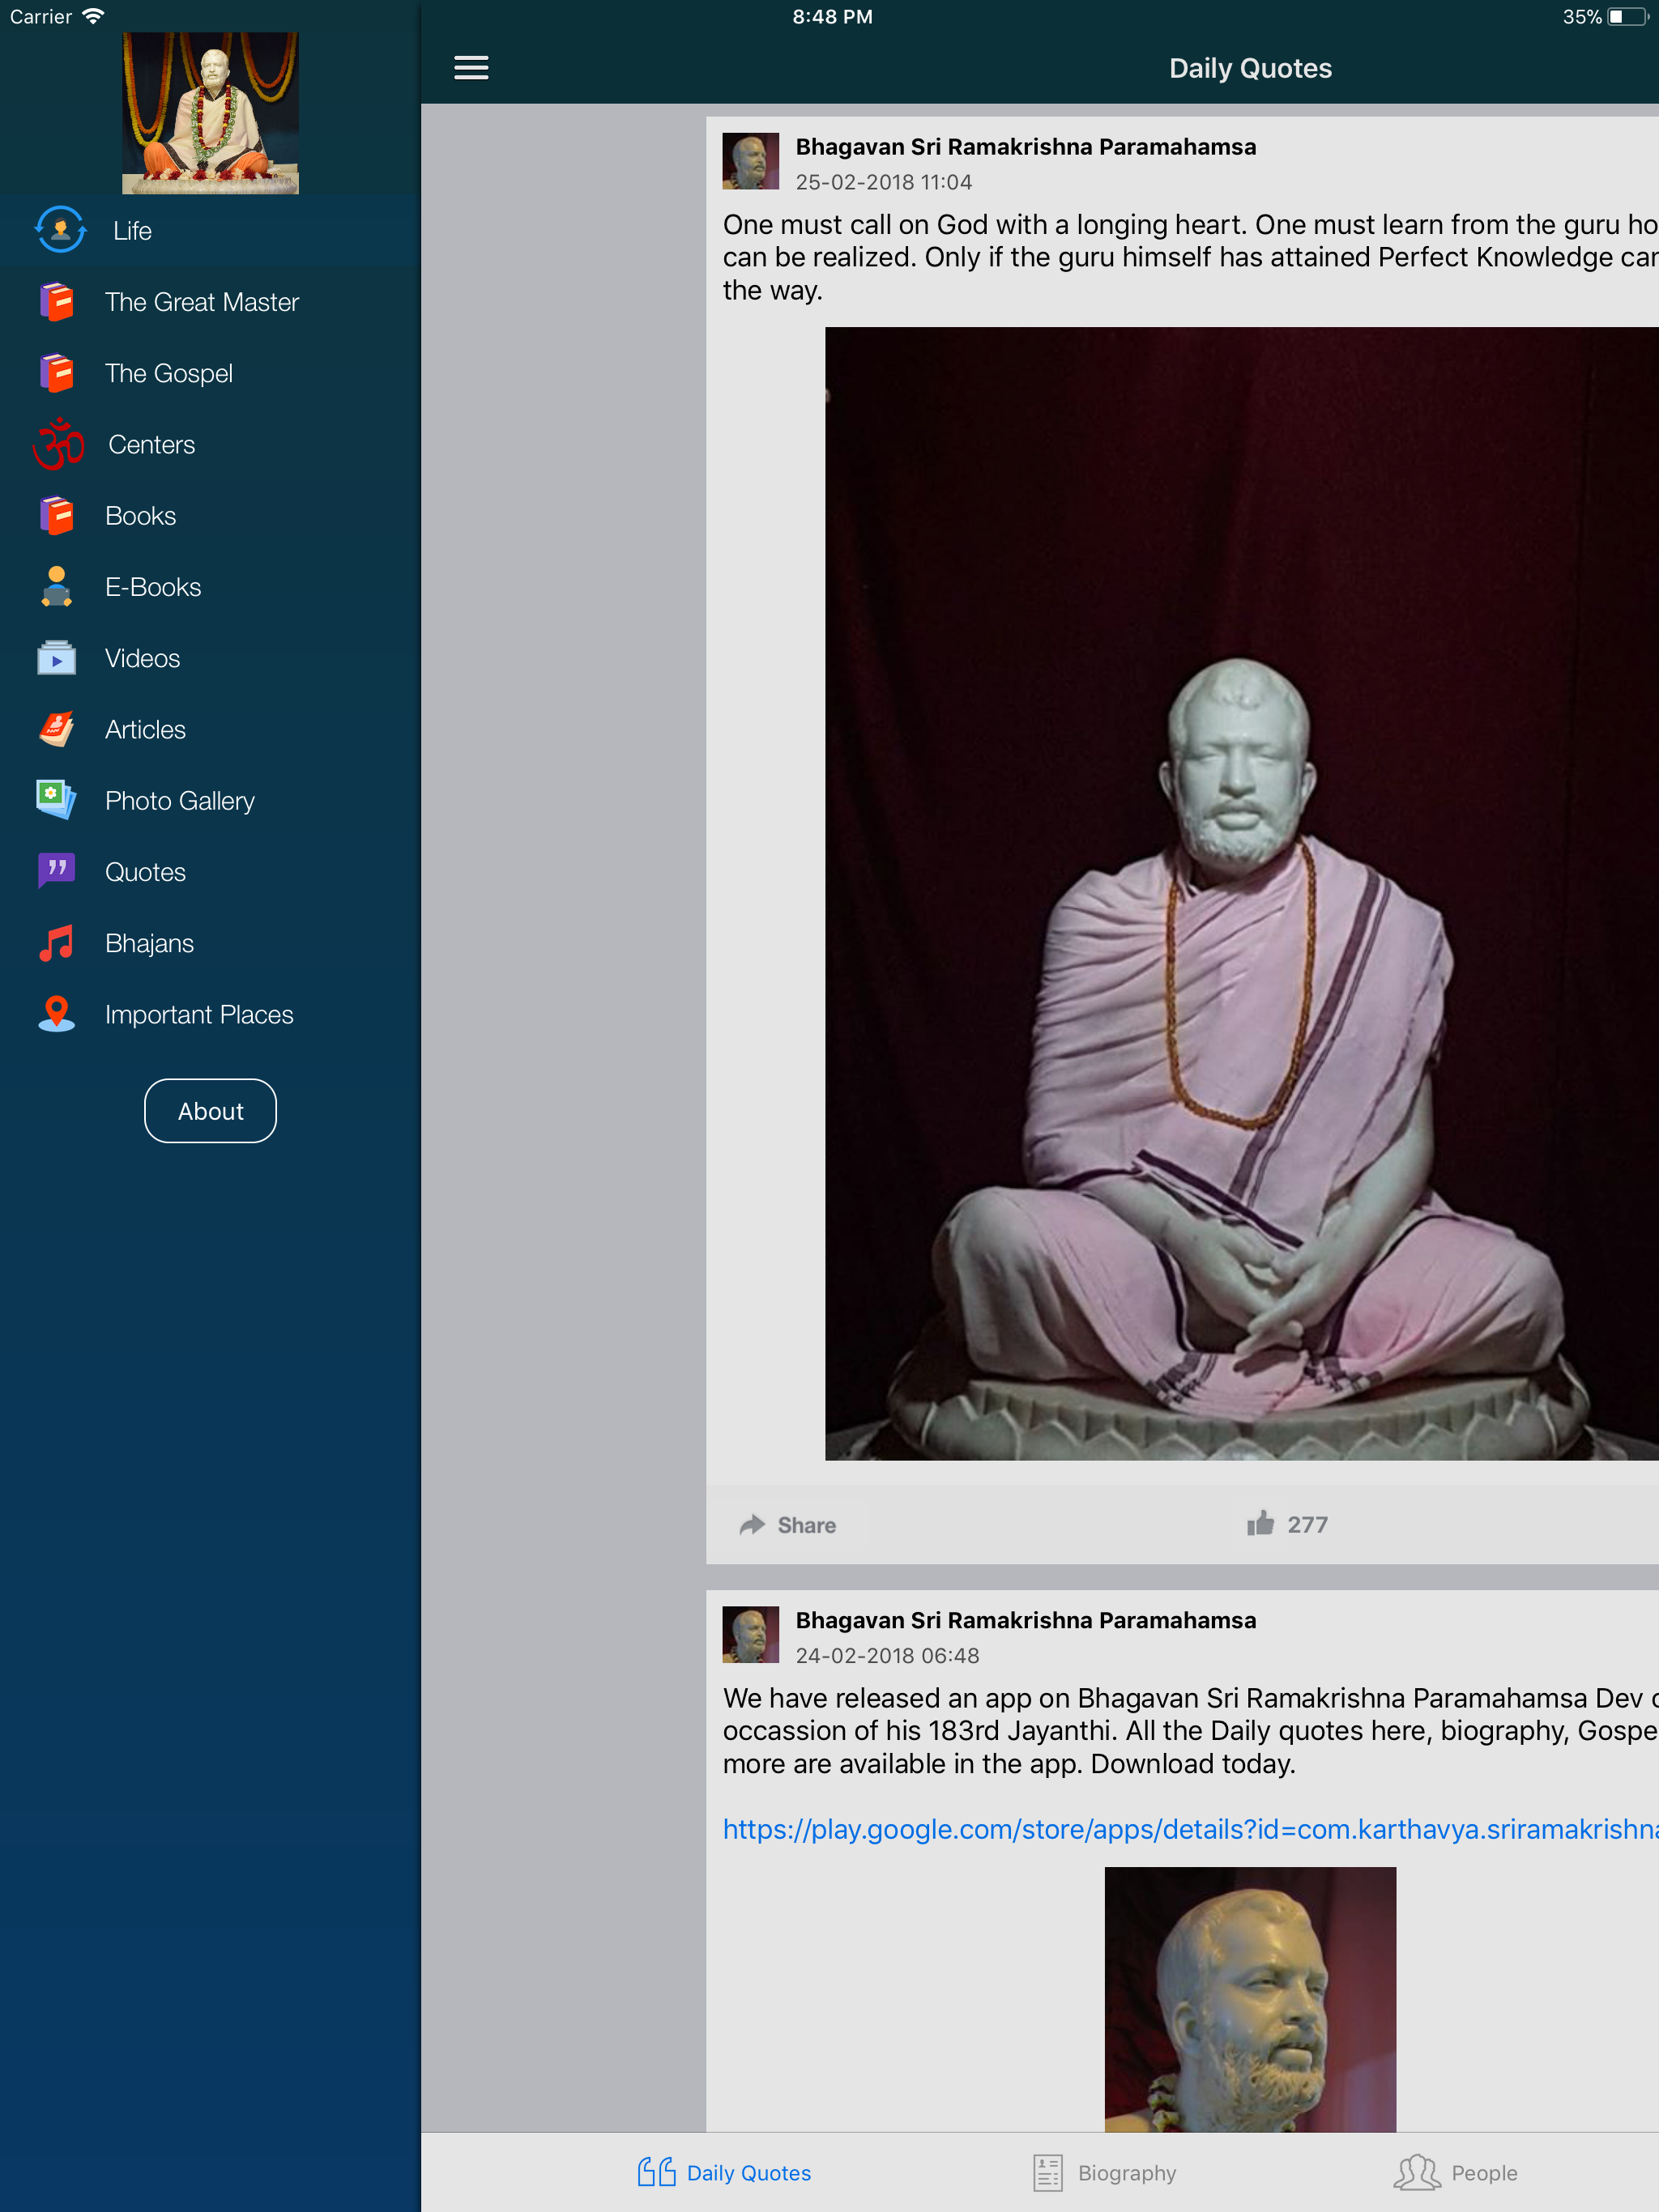Viewport: 1659px width, 2212px height.
Task: Open the purple Quotes icon
Action: pyautogui.click(x=56, y=871)
